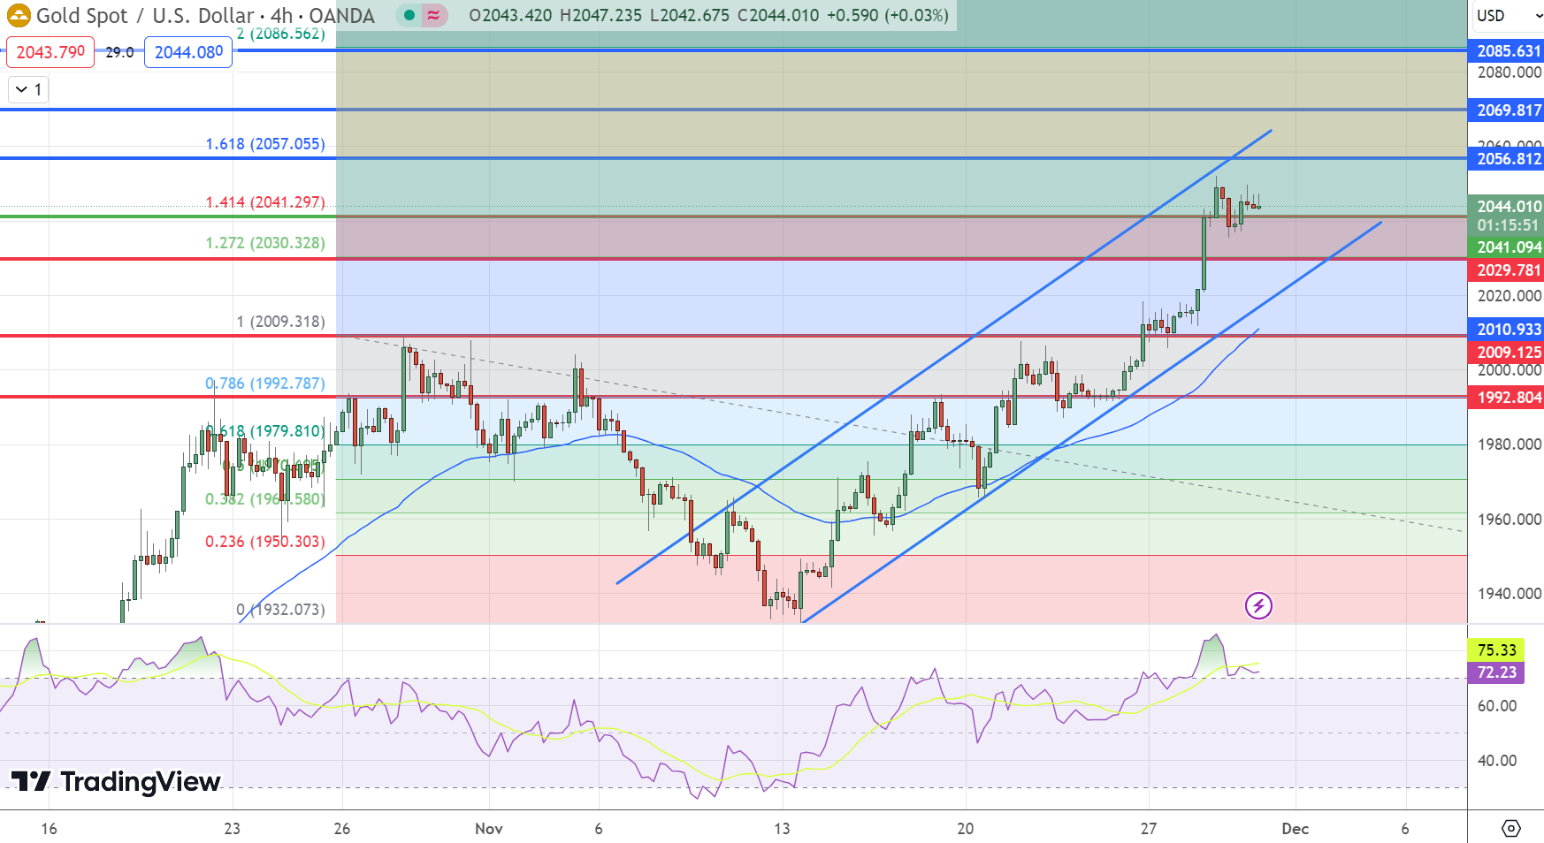
Task: Select the purple 72.23 RSI value label
Action: click(x=1495, y=672)
